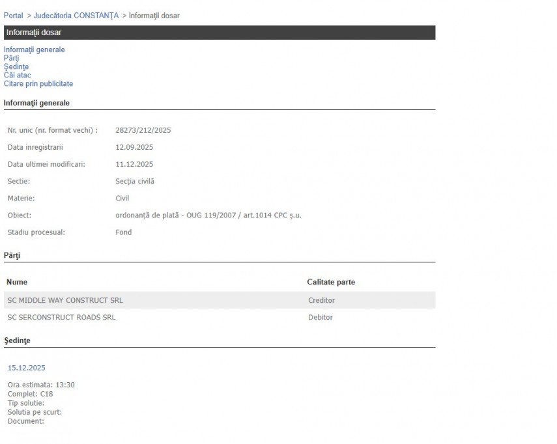Open the Căi atac link
This screenshot has height=444, width=557.
(x=17, y=75)
